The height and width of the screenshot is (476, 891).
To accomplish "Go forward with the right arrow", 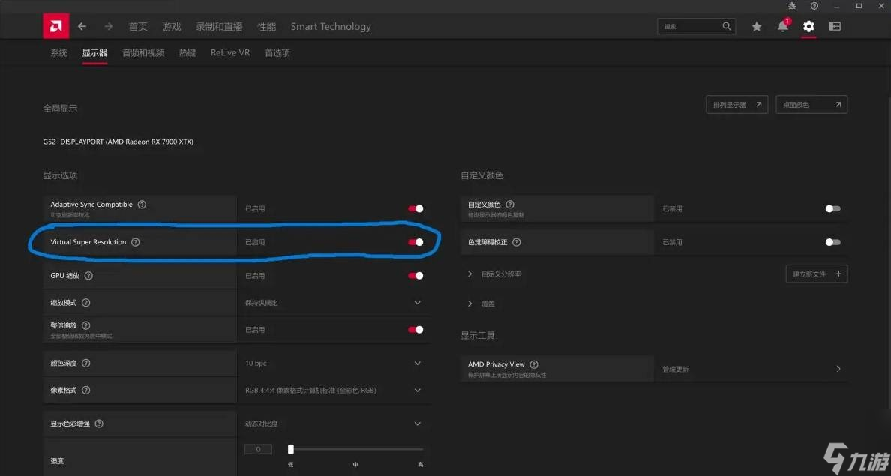I will [108, 26].
